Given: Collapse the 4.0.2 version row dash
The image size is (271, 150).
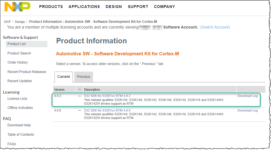Looking at the screenshot, I should pyautogui.click(x=80, y=96).
